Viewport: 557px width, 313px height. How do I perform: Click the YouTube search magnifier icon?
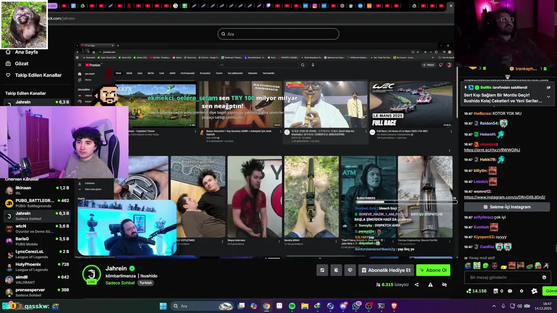(x=303, y=65)
